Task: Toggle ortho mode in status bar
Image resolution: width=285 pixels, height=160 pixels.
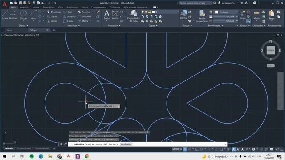Action: [197, 149]
